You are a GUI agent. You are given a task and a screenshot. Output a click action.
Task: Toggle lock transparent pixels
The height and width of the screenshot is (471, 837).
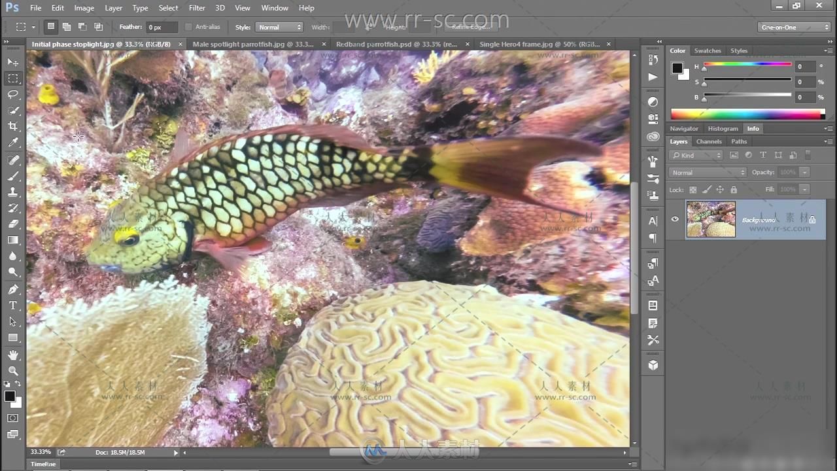point(693,190)
